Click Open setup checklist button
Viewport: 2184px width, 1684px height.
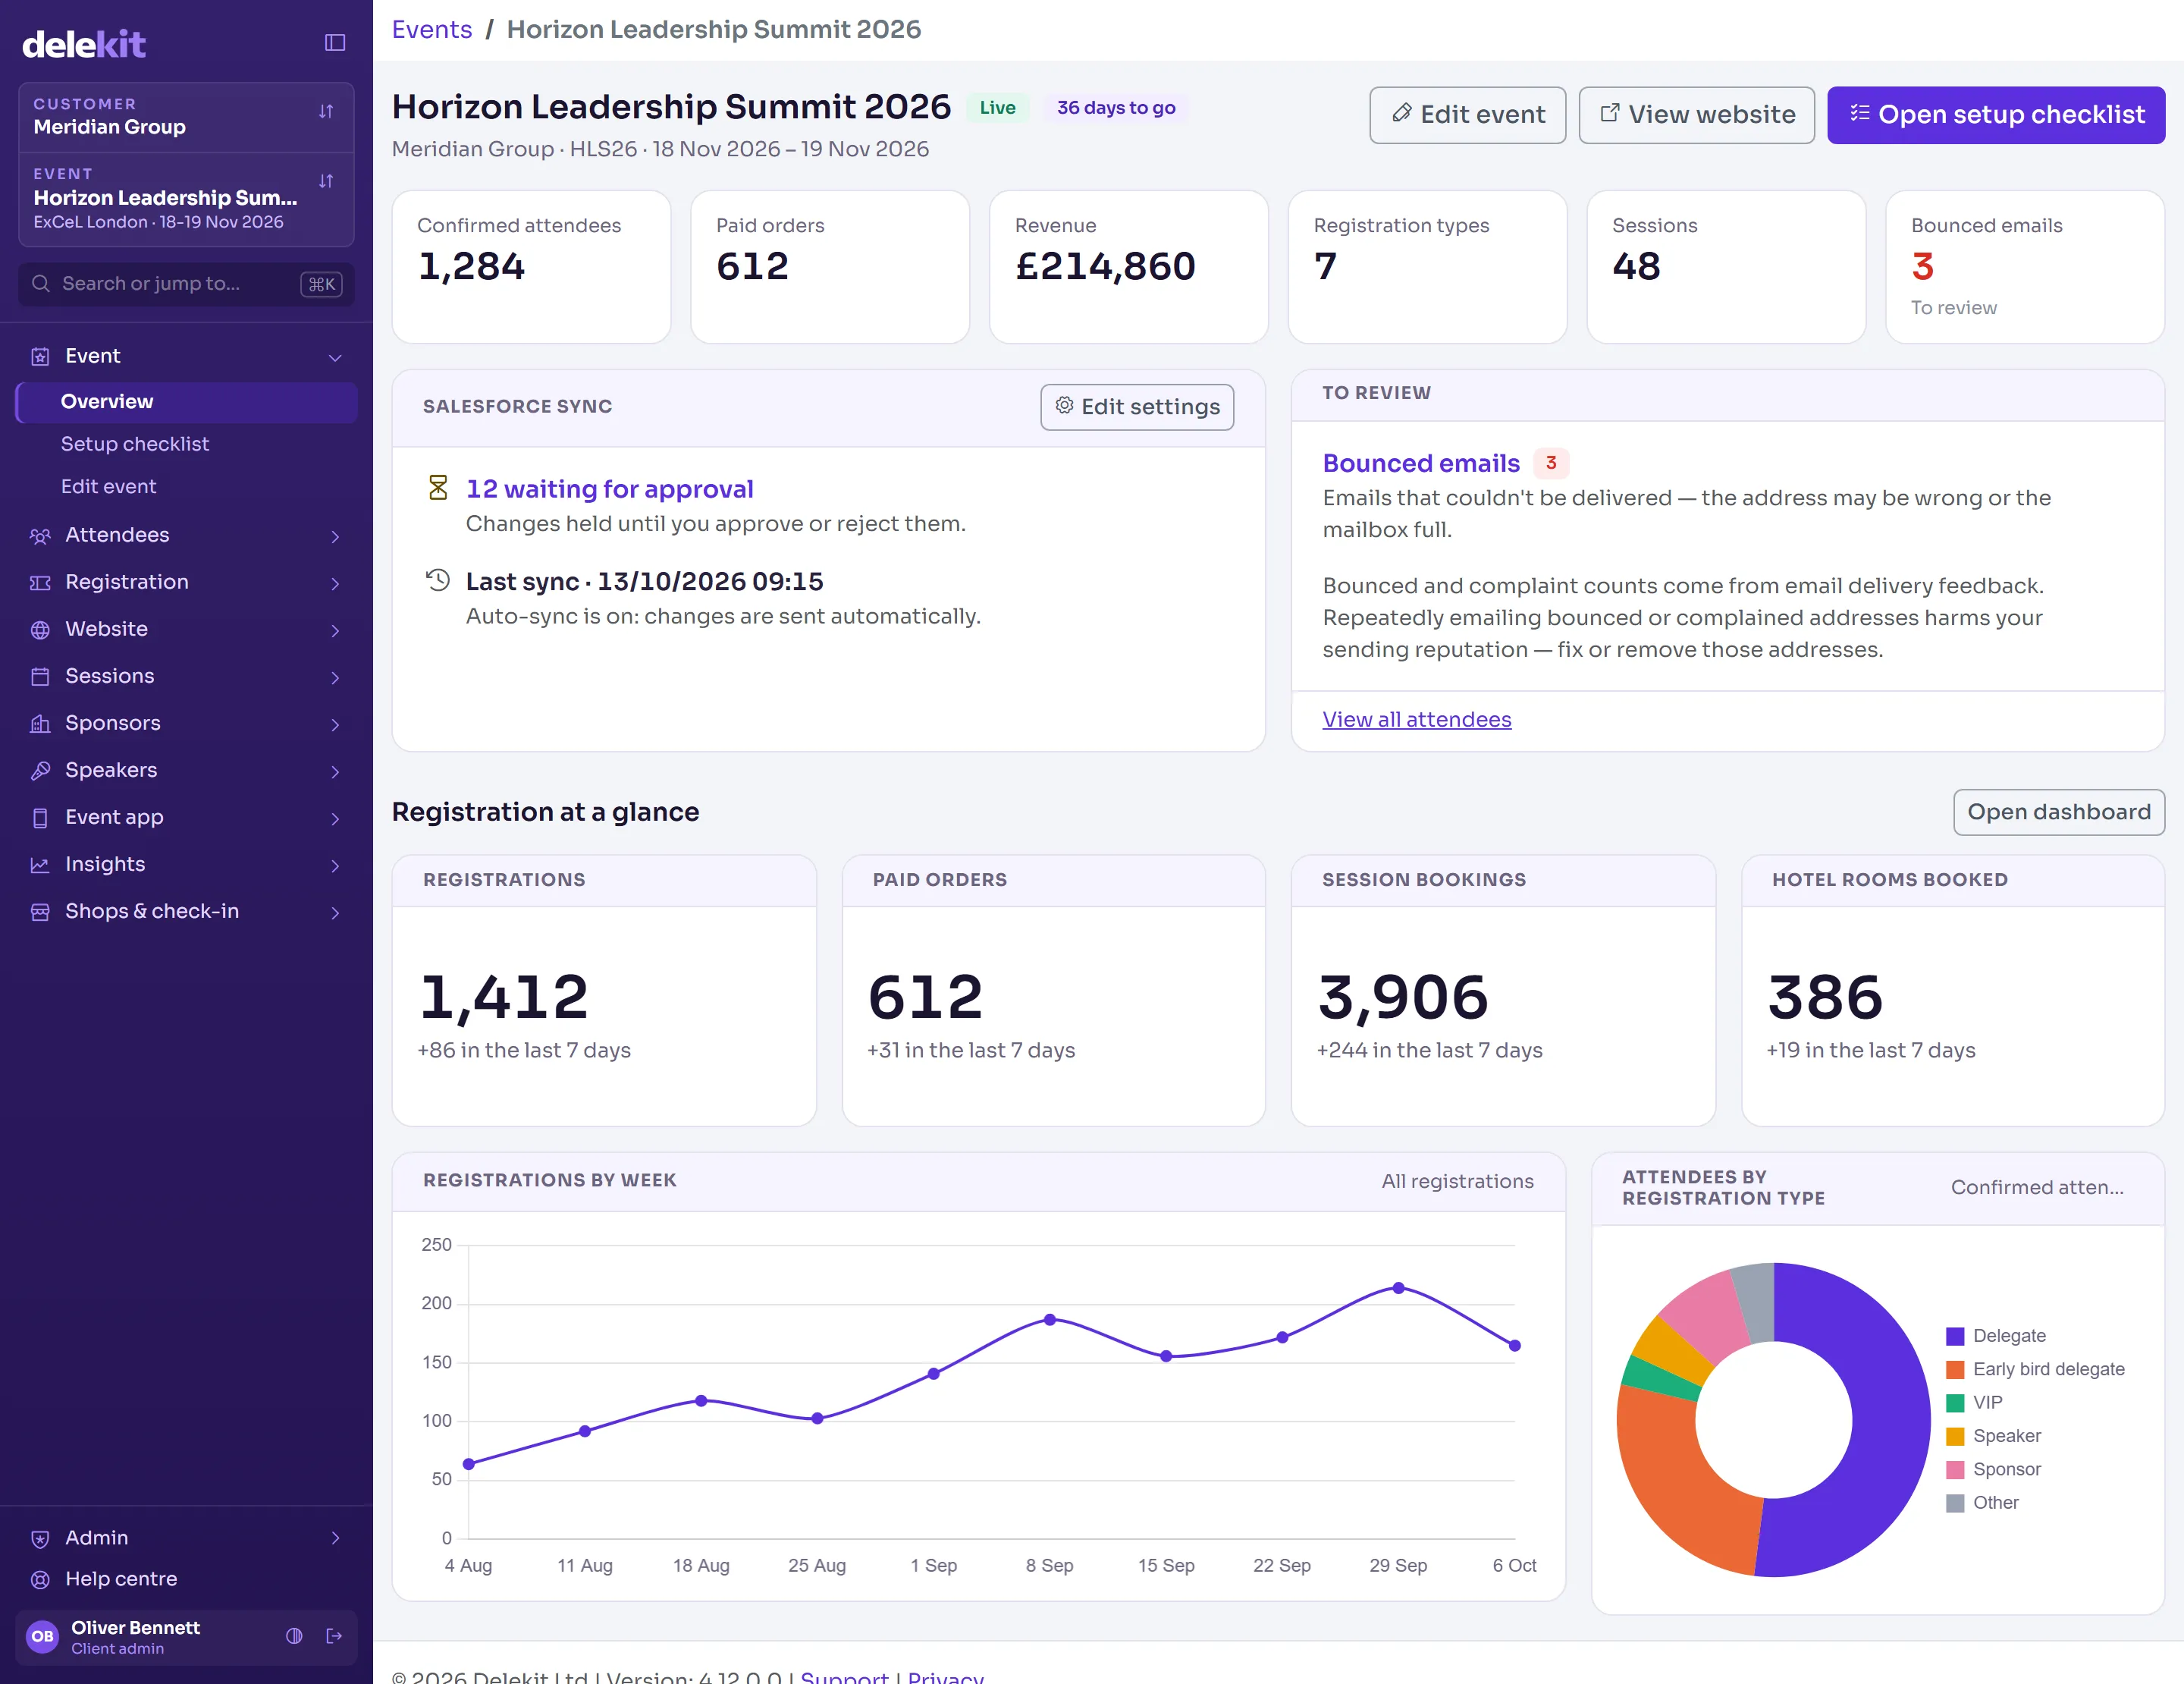(1996, 115)
